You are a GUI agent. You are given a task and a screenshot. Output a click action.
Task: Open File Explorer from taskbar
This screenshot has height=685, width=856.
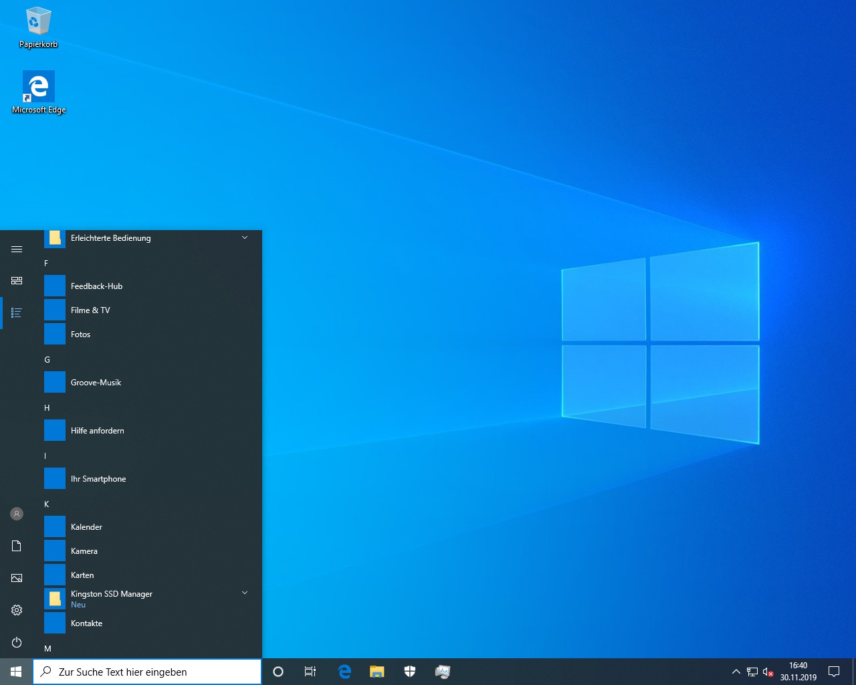point(377,672)
